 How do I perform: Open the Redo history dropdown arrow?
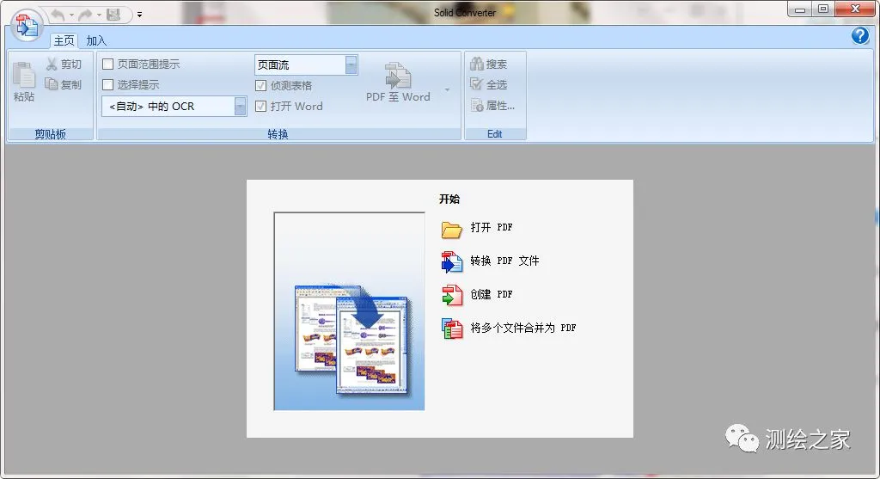pos(99,15)
